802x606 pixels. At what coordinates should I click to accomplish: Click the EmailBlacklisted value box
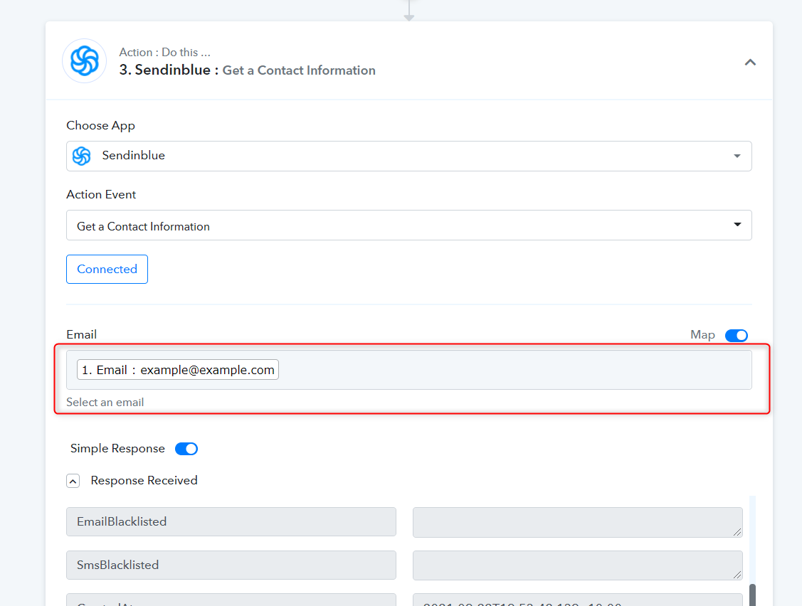pos(577,522)
